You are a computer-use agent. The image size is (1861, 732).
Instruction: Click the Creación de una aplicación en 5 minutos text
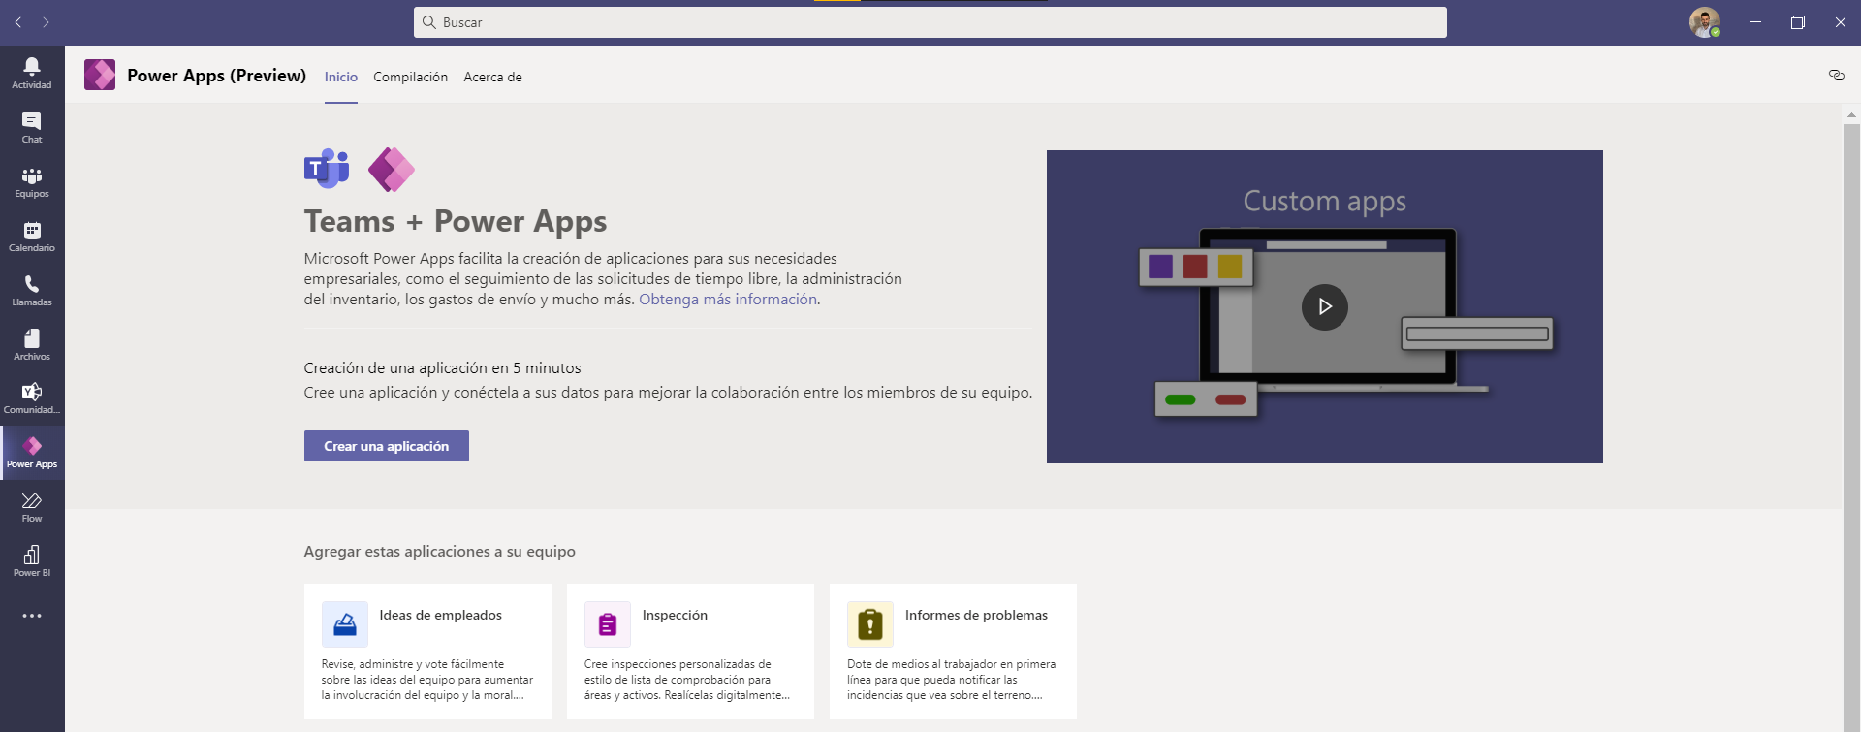443,368
